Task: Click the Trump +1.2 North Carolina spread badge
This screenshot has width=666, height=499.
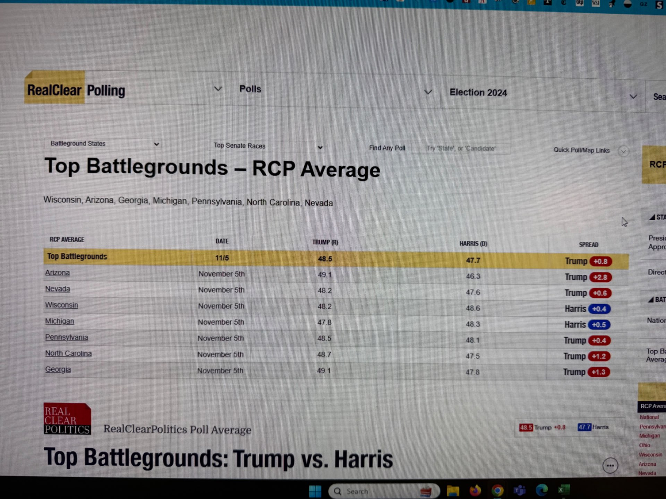Action: (x=599, y=356)
